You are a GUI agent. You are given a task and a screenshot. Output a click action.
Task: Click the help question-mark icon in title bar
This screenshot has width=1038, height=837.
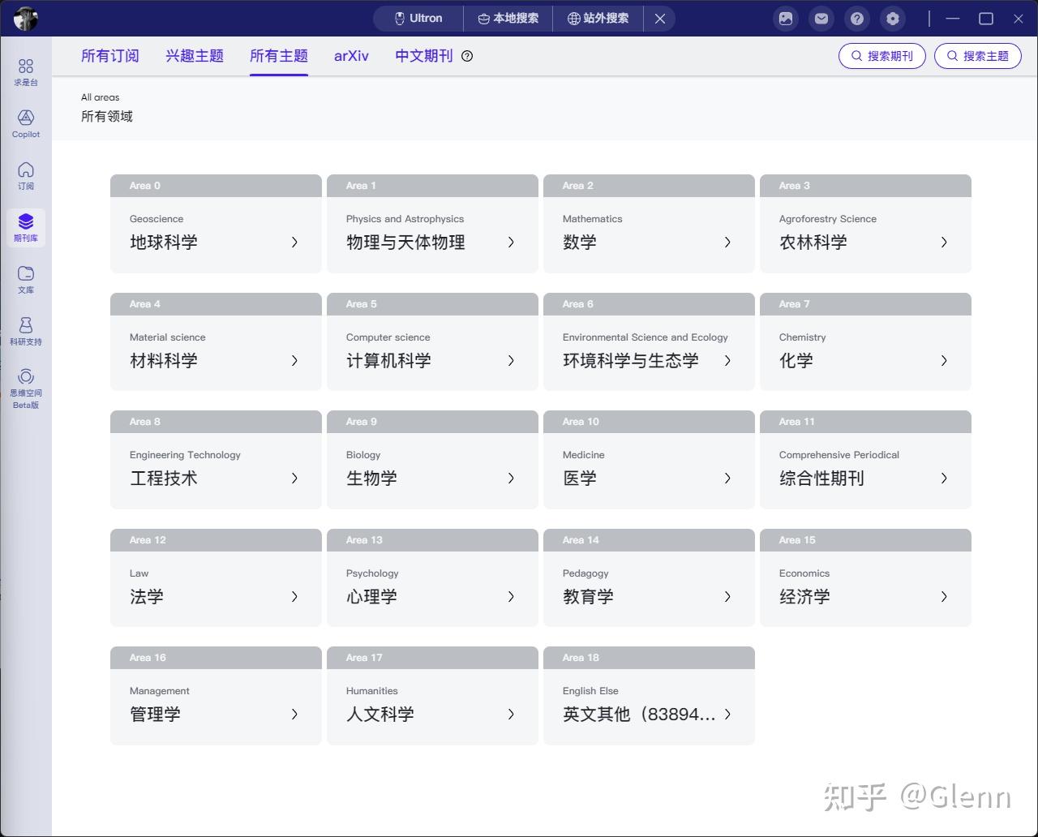(856, 18)
